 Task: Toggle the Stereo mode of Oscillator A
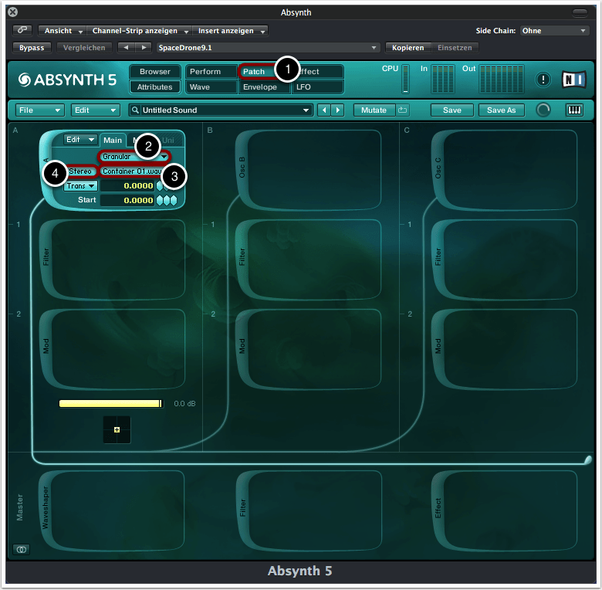(x=80, y=171)
